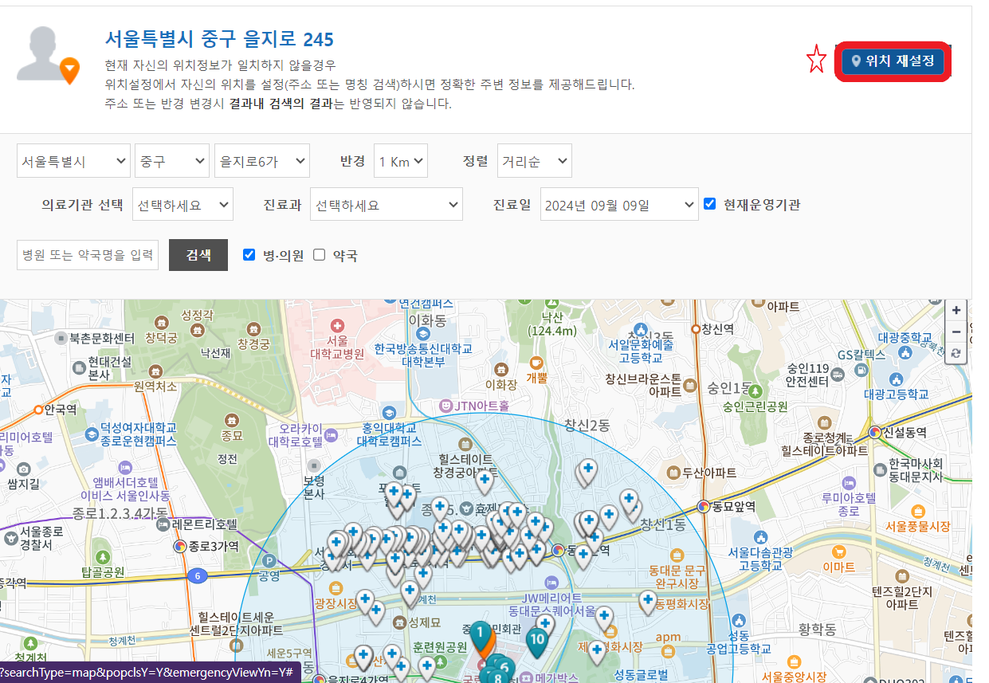Click the 서울대학교병원 hospital icon on map
989x683 pixels.
point(336,326)
